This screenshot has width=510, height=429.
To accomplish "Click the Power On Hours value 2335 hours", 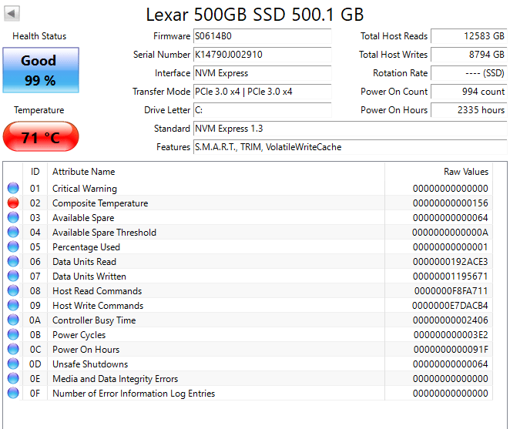I will [469, 110].
